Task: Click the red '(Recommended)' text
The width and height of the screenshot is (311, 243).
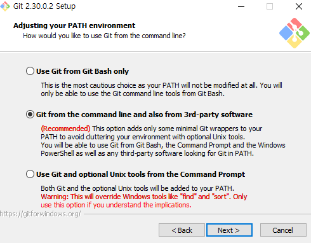Action: click(x=65, y=128)
